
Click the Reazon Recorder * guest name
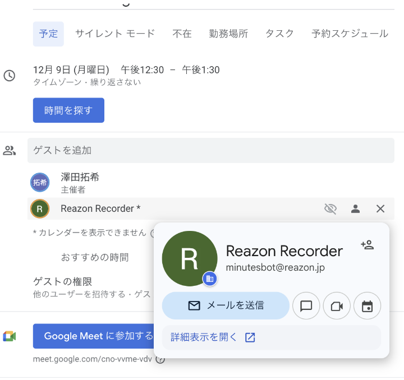(x=100, y=208)
